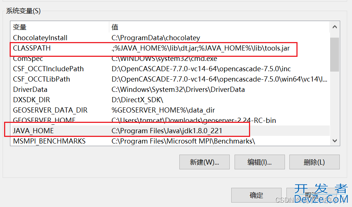This screenshot has width=352, height=207.
Task: Select the CSF_OCCTLibPath variable
Action: 170,79
